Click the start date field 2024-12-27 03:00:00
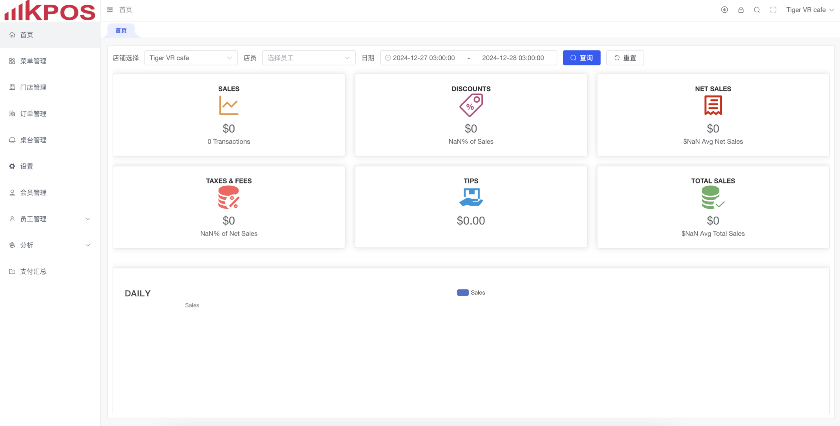The width and height of the screenshot is (840, 426). tap(424, 58)
